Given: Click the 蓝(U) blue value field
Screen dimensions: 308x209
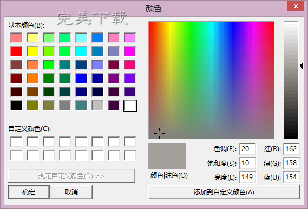Looking at the screenshot, I should pyautogui.click(x=292, y=177).
